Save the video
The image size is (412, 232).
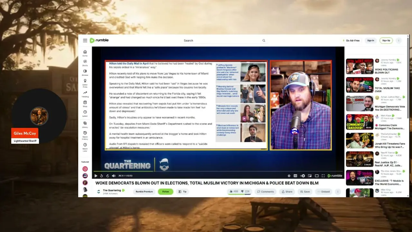click(305, 191)
